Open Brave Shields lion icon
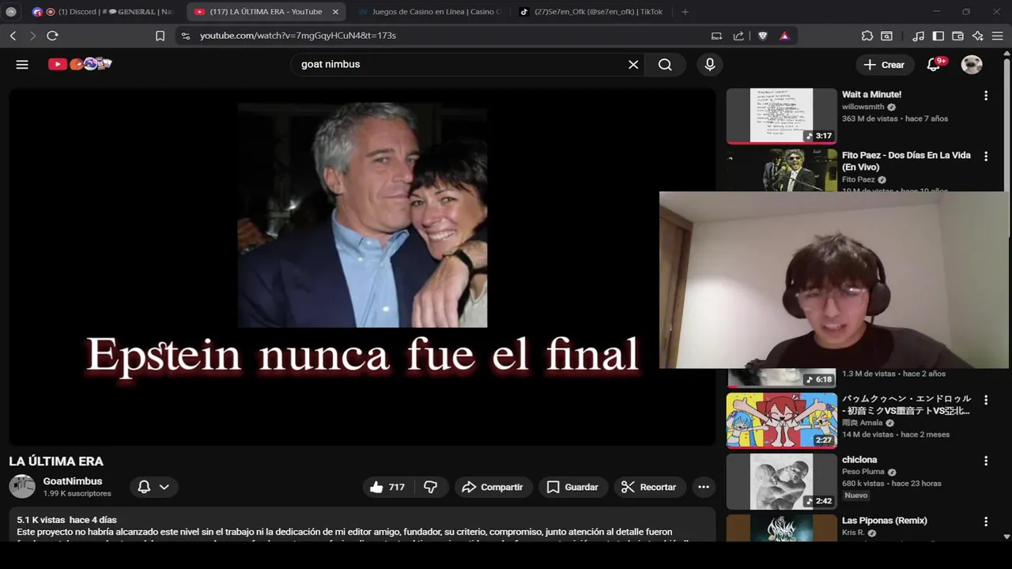The image size is (1012, 569). point(762,36)
